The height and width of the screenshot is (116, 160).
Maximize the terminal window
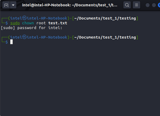pyautogui.click(x=153, y=5)
